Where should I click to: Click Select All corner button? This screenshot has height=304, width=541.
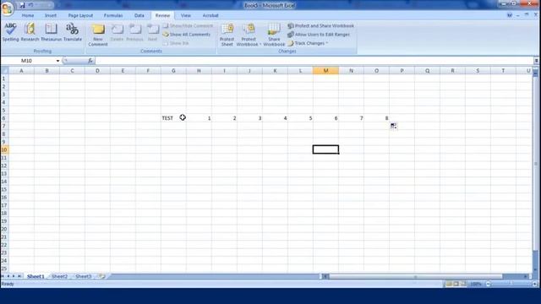pyautogui.click(x=4, y=71)
